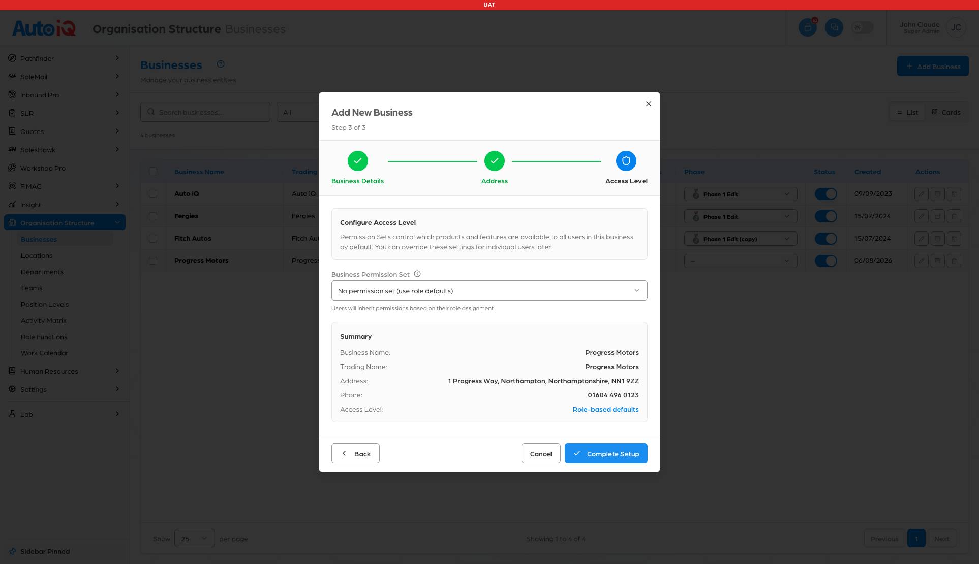
Task: Click the Insight chart icon
Action: [12, 205]
